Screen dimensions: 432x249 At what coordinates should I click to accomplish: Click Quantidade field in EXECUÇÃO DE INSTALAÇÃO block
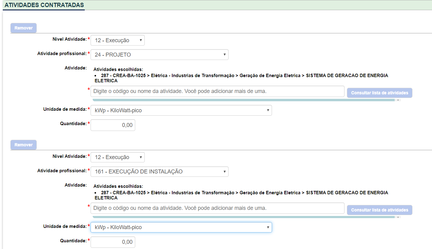pyautogui.click(x=113, y=242)
